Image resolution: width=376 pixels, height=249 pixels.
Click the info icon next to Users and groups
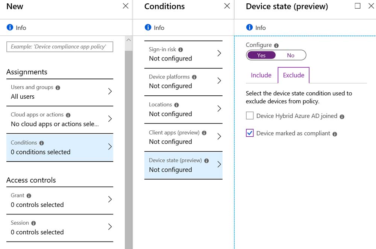tap(58, 88)
